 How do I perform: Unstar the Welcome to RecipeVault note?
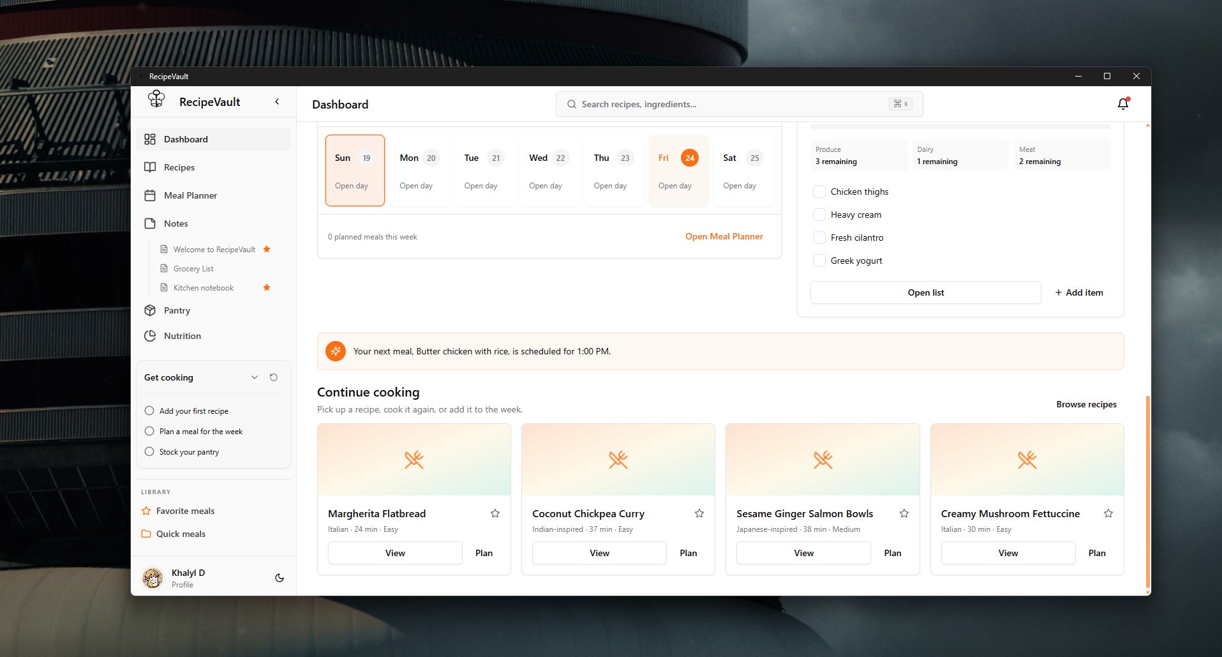click(x=267, y=249)
